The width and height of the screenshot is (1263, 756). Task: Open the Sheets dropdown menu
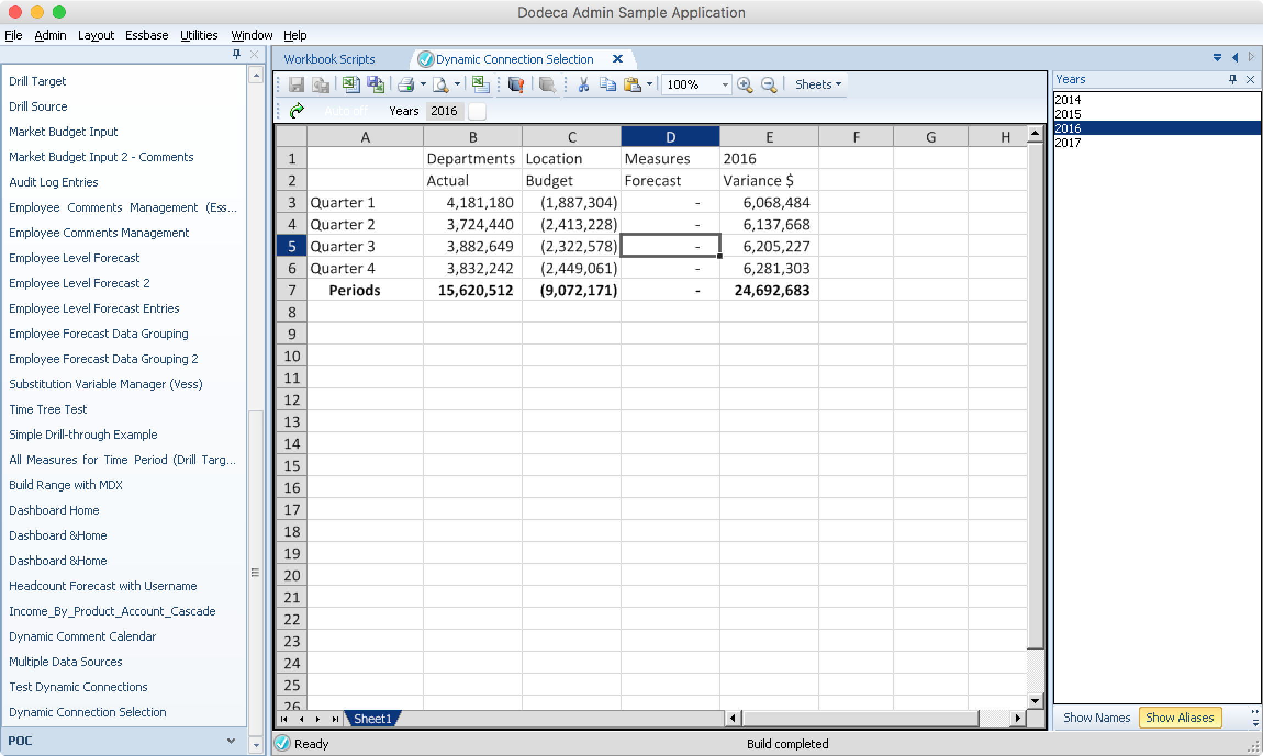(818, 84)
